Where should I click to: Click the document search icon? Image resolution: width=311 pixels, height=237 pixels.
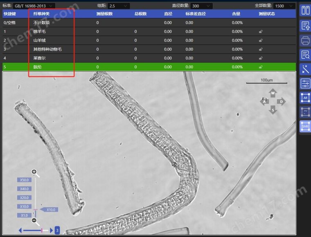point(305,54)
